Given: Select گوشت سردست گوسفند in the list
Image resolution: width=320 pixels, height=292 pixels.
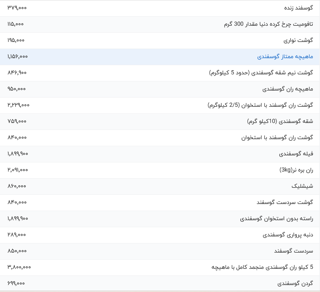Looking at the screenshot, I should tap(285, 202).
